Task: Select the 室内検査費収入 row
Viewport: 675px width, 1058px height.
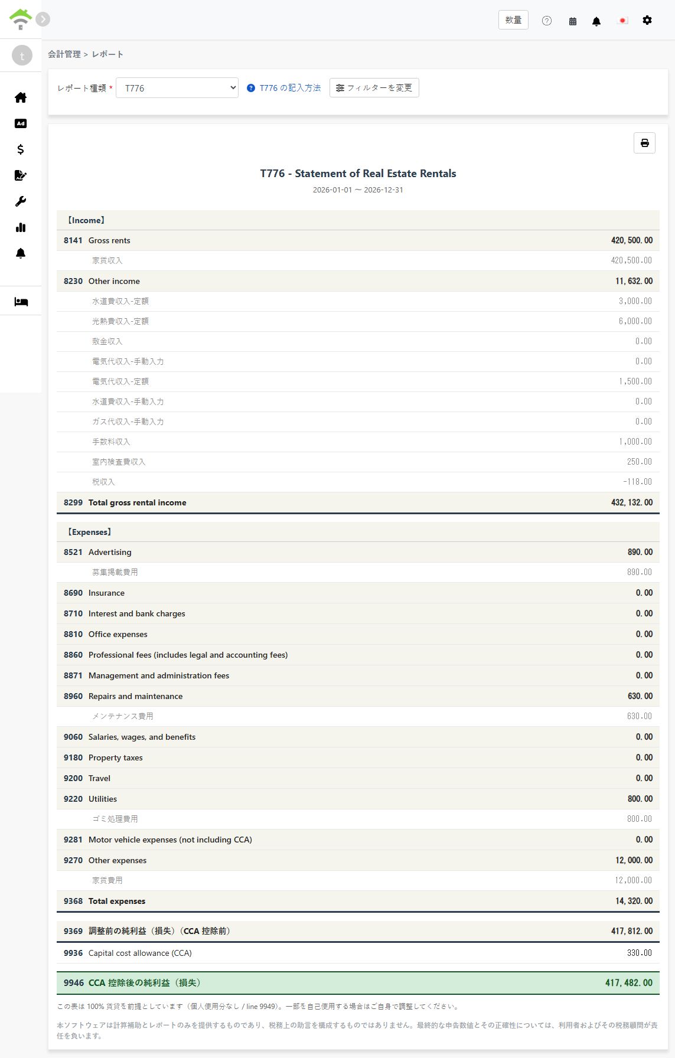Action: [358, 462]
